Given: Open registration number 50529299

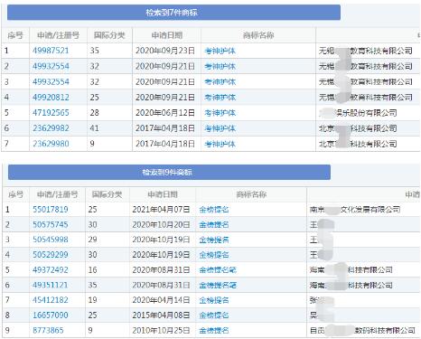Looking at the screenshot, I should 51,255.
